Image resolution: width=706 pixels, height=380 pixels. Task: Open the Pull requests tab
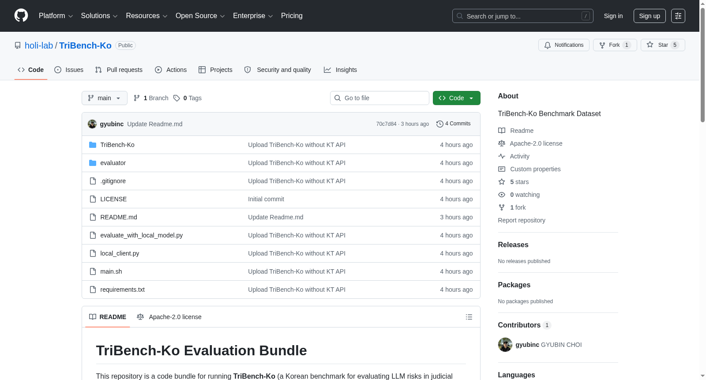pos(119,70)
